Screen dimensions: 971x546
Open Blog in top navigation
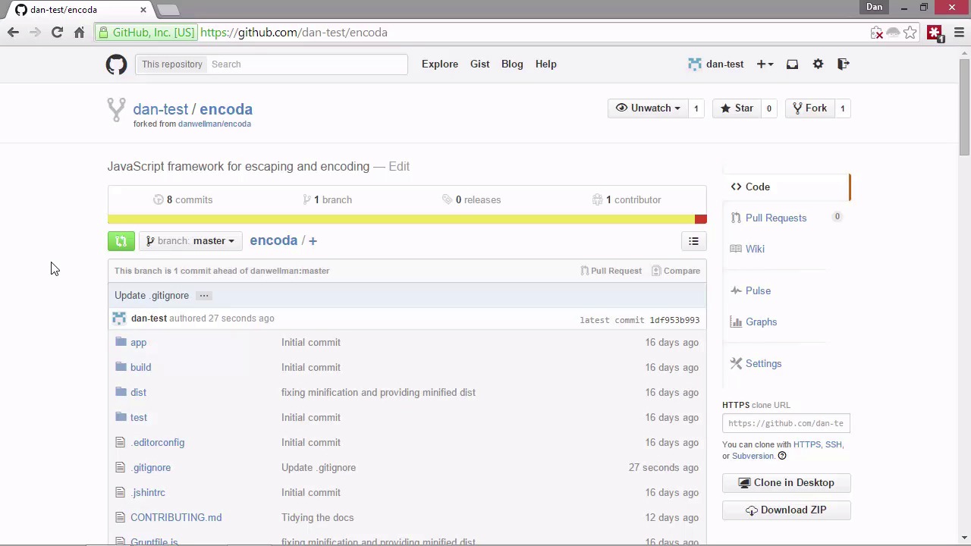(x=512, y=64)
